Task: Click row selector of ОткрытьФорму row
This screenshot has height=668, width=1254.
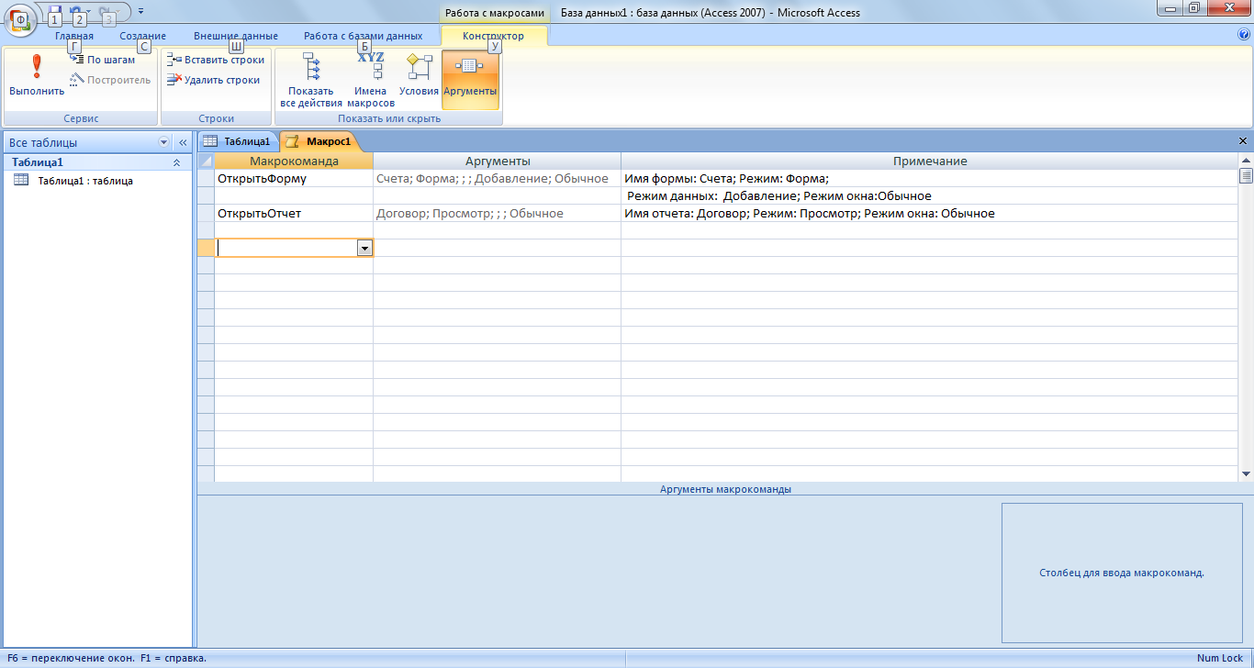Action: click(x=206, y=179)
